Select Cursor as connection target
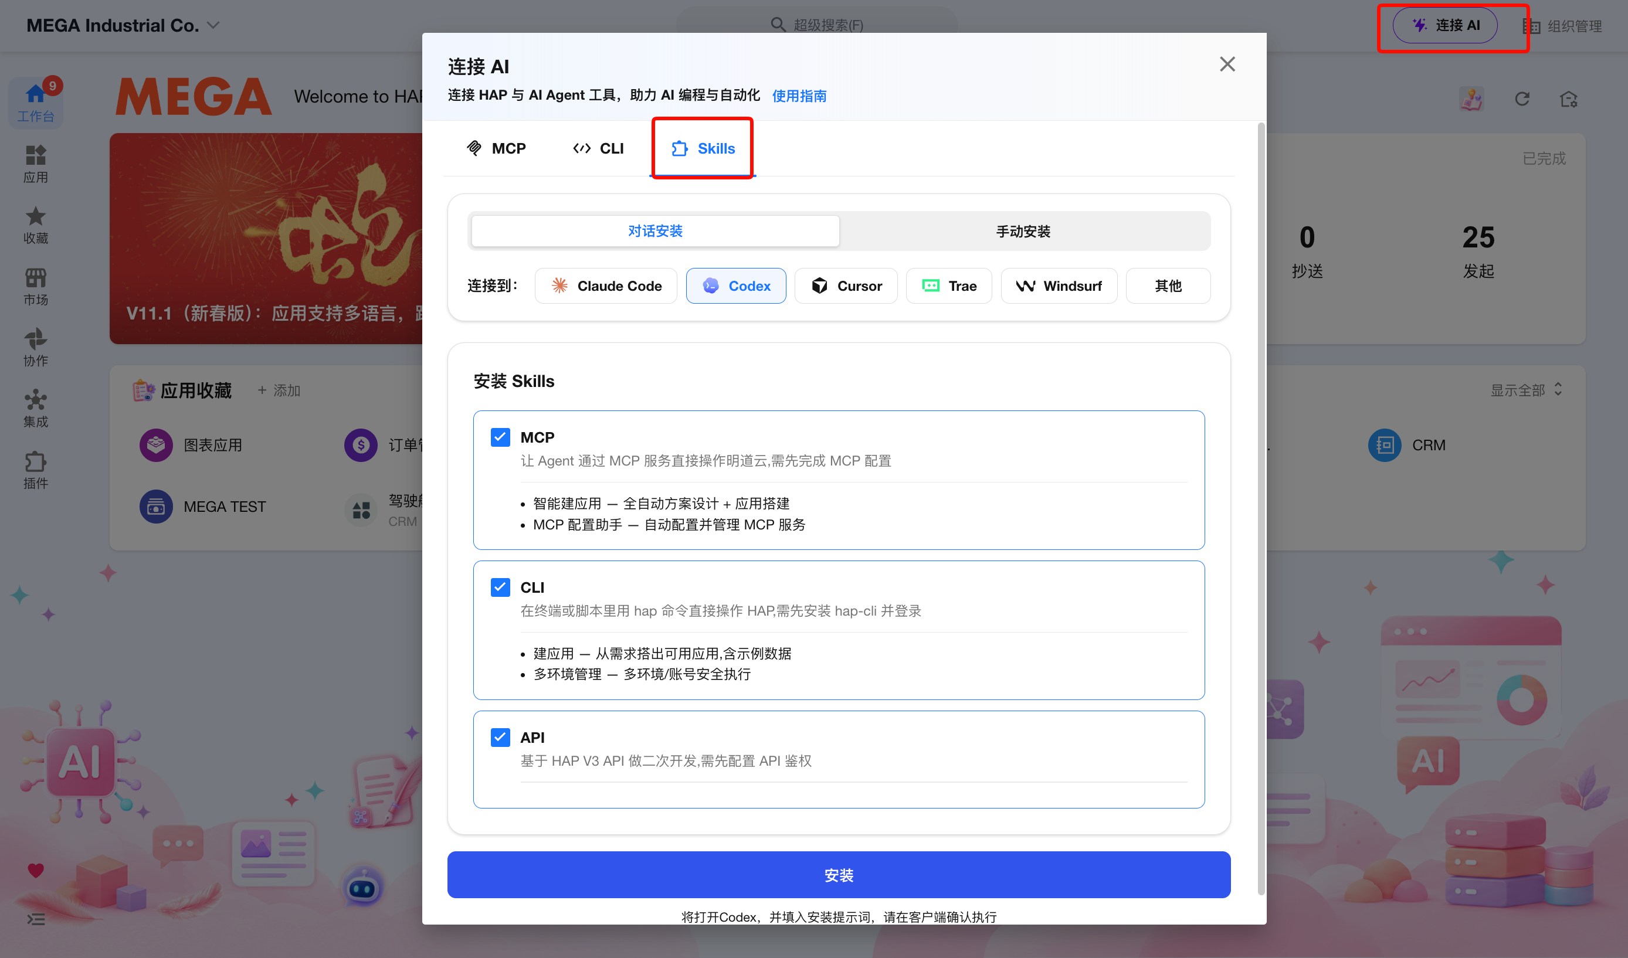 tap(846, 286)
